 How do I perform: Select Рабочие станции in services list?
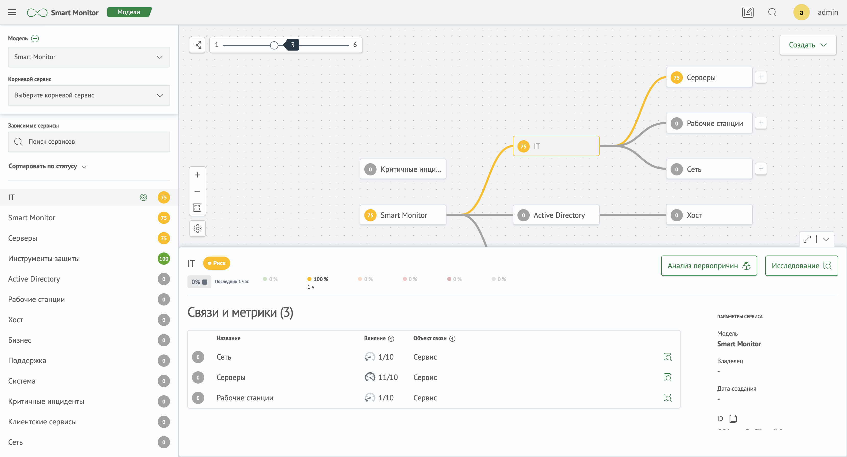click(x=89, y=299)
